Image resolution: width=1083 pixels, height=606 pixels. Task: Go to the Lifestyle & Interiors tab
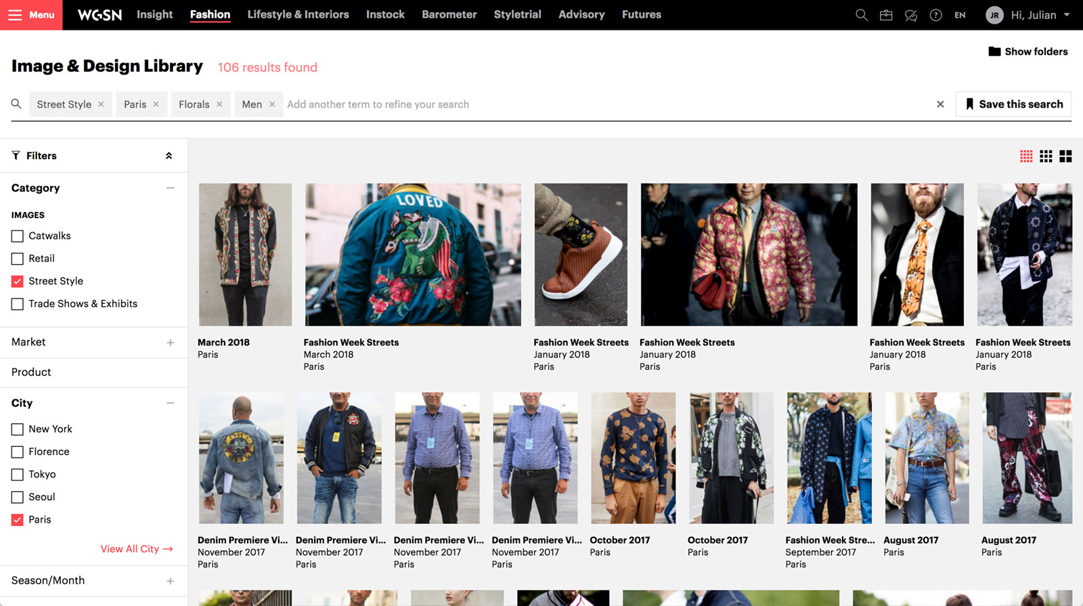[298, 15]
